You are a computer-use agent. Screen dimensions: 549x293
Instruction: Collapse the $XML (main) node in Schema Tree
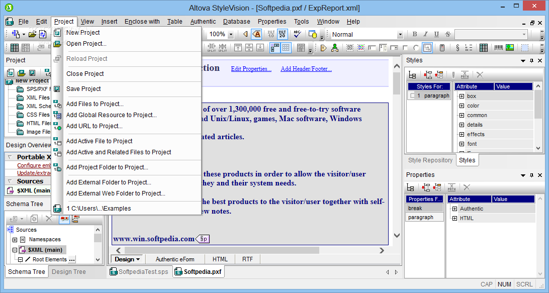(x=15, y=250)
